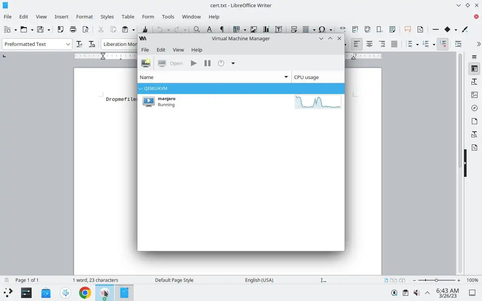Screen dimensions: 482x301
Task: Click Update Selected Style icon
Action: coord(79,44)
